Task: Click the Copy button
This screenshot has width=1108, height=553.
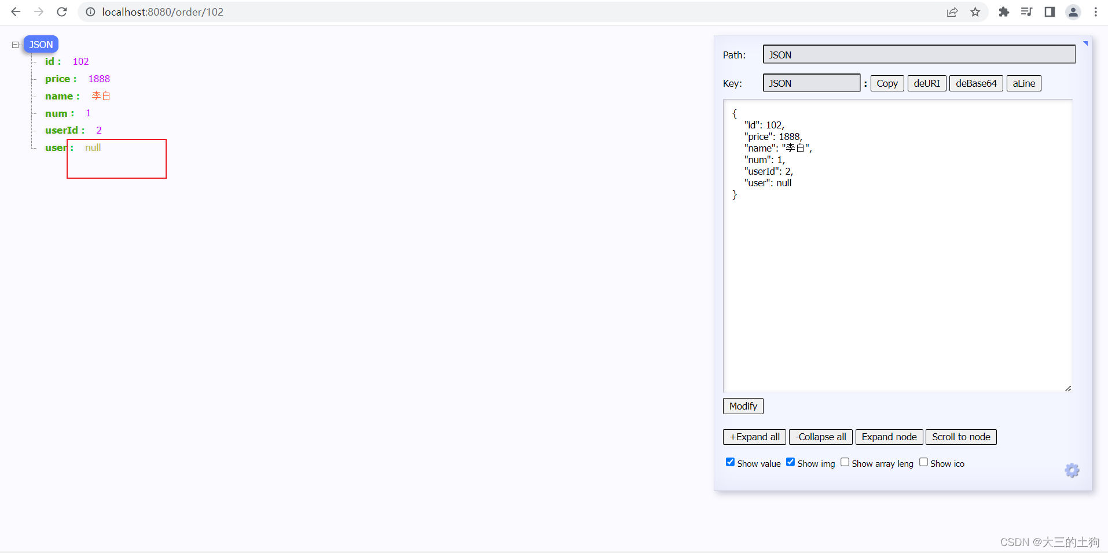Action: 887,83
